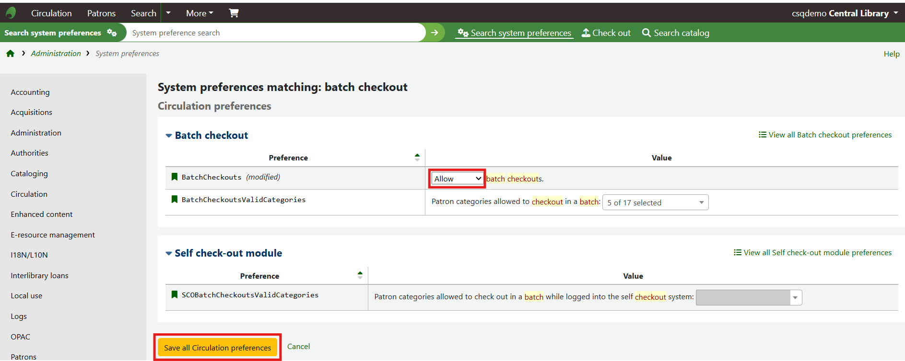
Task: Switch to the Check out tab
Action: [x=606, y=33]
